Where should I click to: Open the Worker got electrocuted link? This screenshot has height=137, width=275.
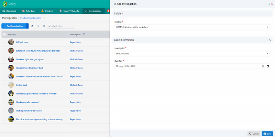[27, 102]
